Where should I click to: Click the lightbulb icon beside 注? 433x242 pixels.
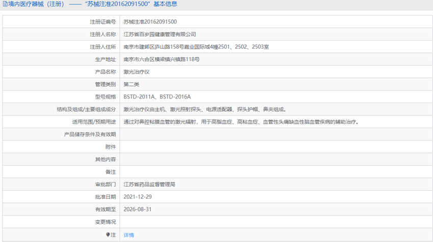(108, 234)
